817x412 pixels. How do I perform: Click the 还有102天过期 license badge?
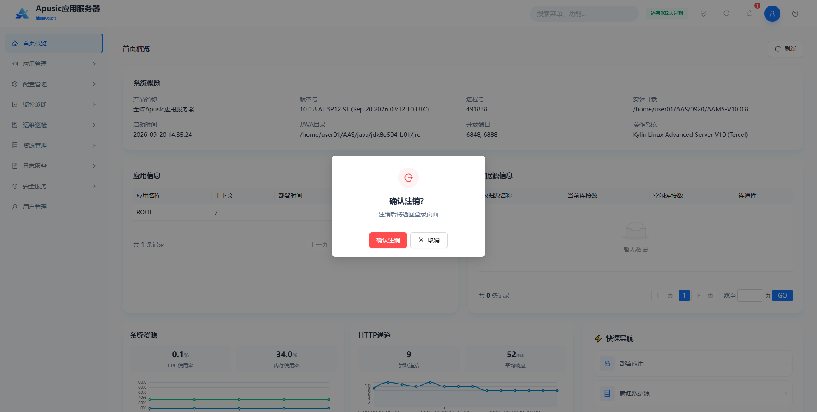tap(667, 14)
